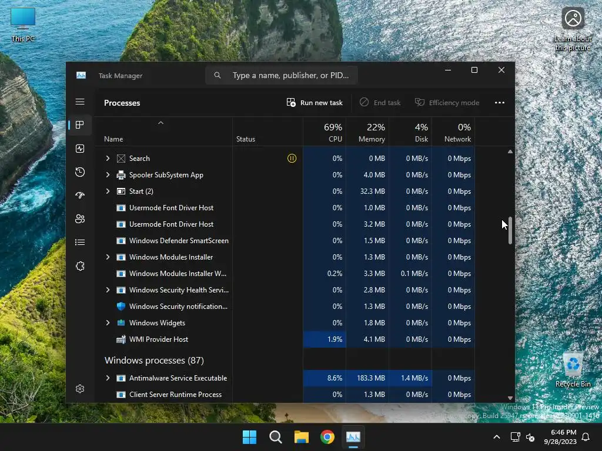Select the Client Server Runtime Process row
The image size is (602, 451).
(x=285, y=395)
